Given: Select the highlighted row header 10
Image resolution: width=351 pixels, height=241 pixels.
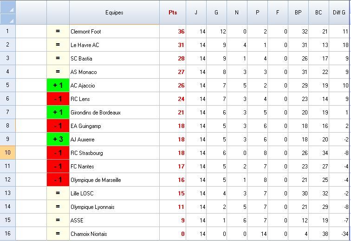Looking at the screenshot, I should pos(8,153).
